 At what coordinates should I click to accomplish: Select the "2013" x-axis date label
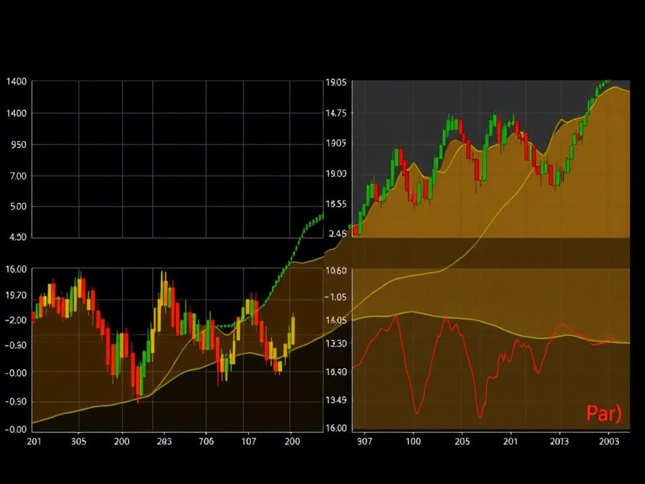click(x=560, y=442)
